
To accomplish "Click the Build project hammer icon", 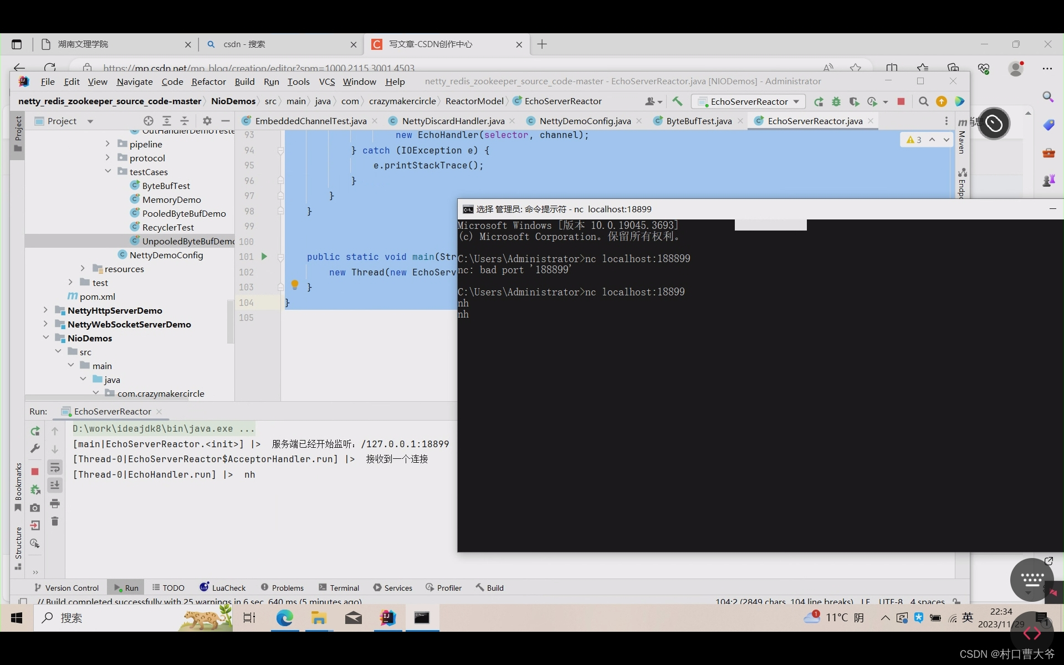I will [677, 101].
